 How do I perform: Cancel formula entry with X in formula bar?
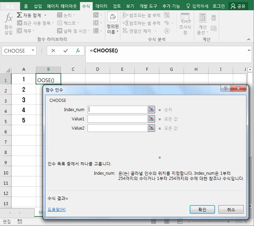click(x=53, y=51)
